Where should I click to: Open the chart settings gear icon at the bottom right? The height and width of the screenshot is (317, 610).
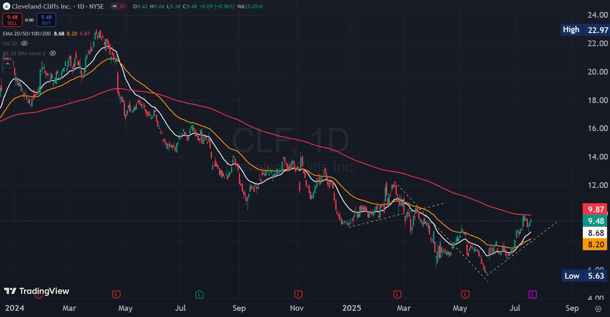(598, 308)
